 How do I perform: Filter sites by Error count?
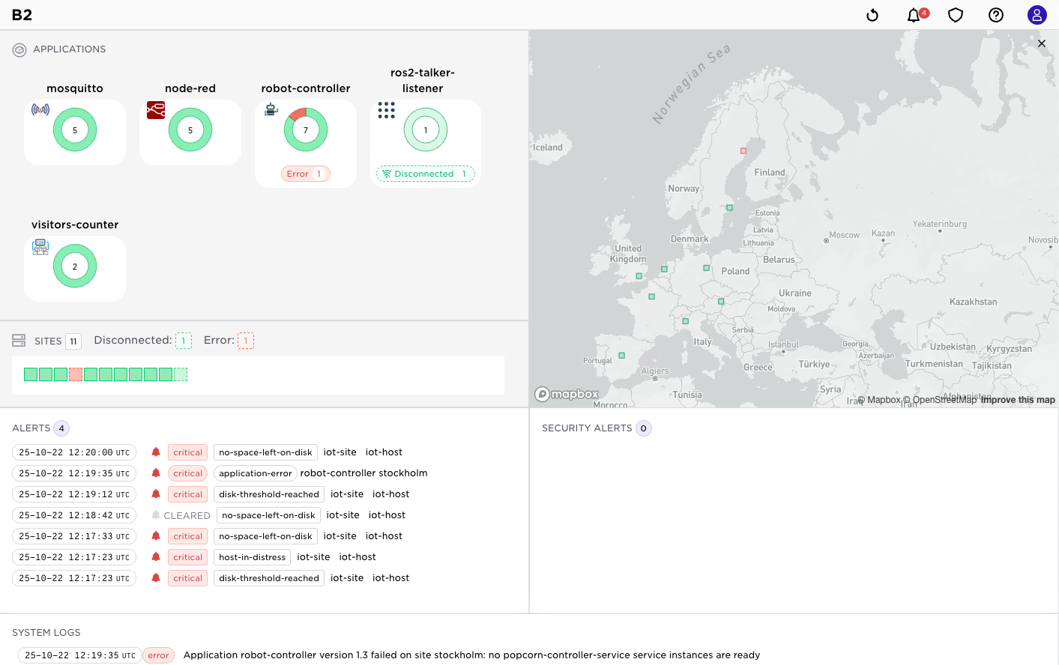coord(246,341)
